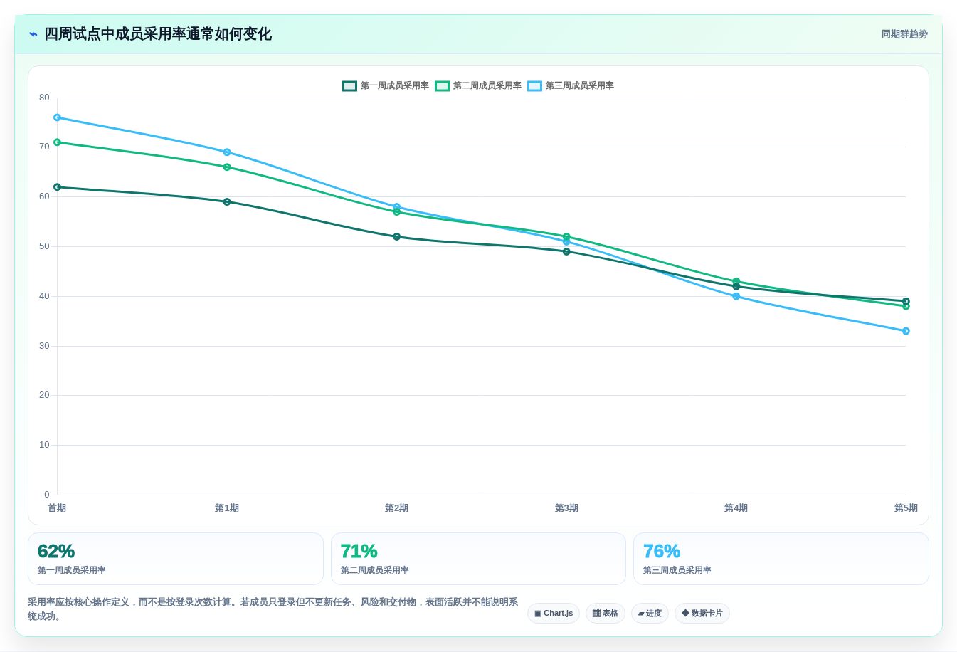Screen dimensions: 957x652
Task: Click the lightning icon beside the title
Action: (x=33, y=34)
